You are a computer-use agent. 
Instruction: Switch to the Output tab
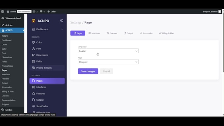pyautogui.click(x=128, y=33)
